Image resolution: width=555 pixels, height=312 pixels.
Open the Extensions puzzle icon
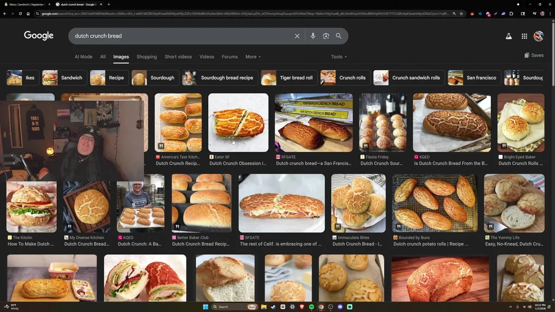511,13
